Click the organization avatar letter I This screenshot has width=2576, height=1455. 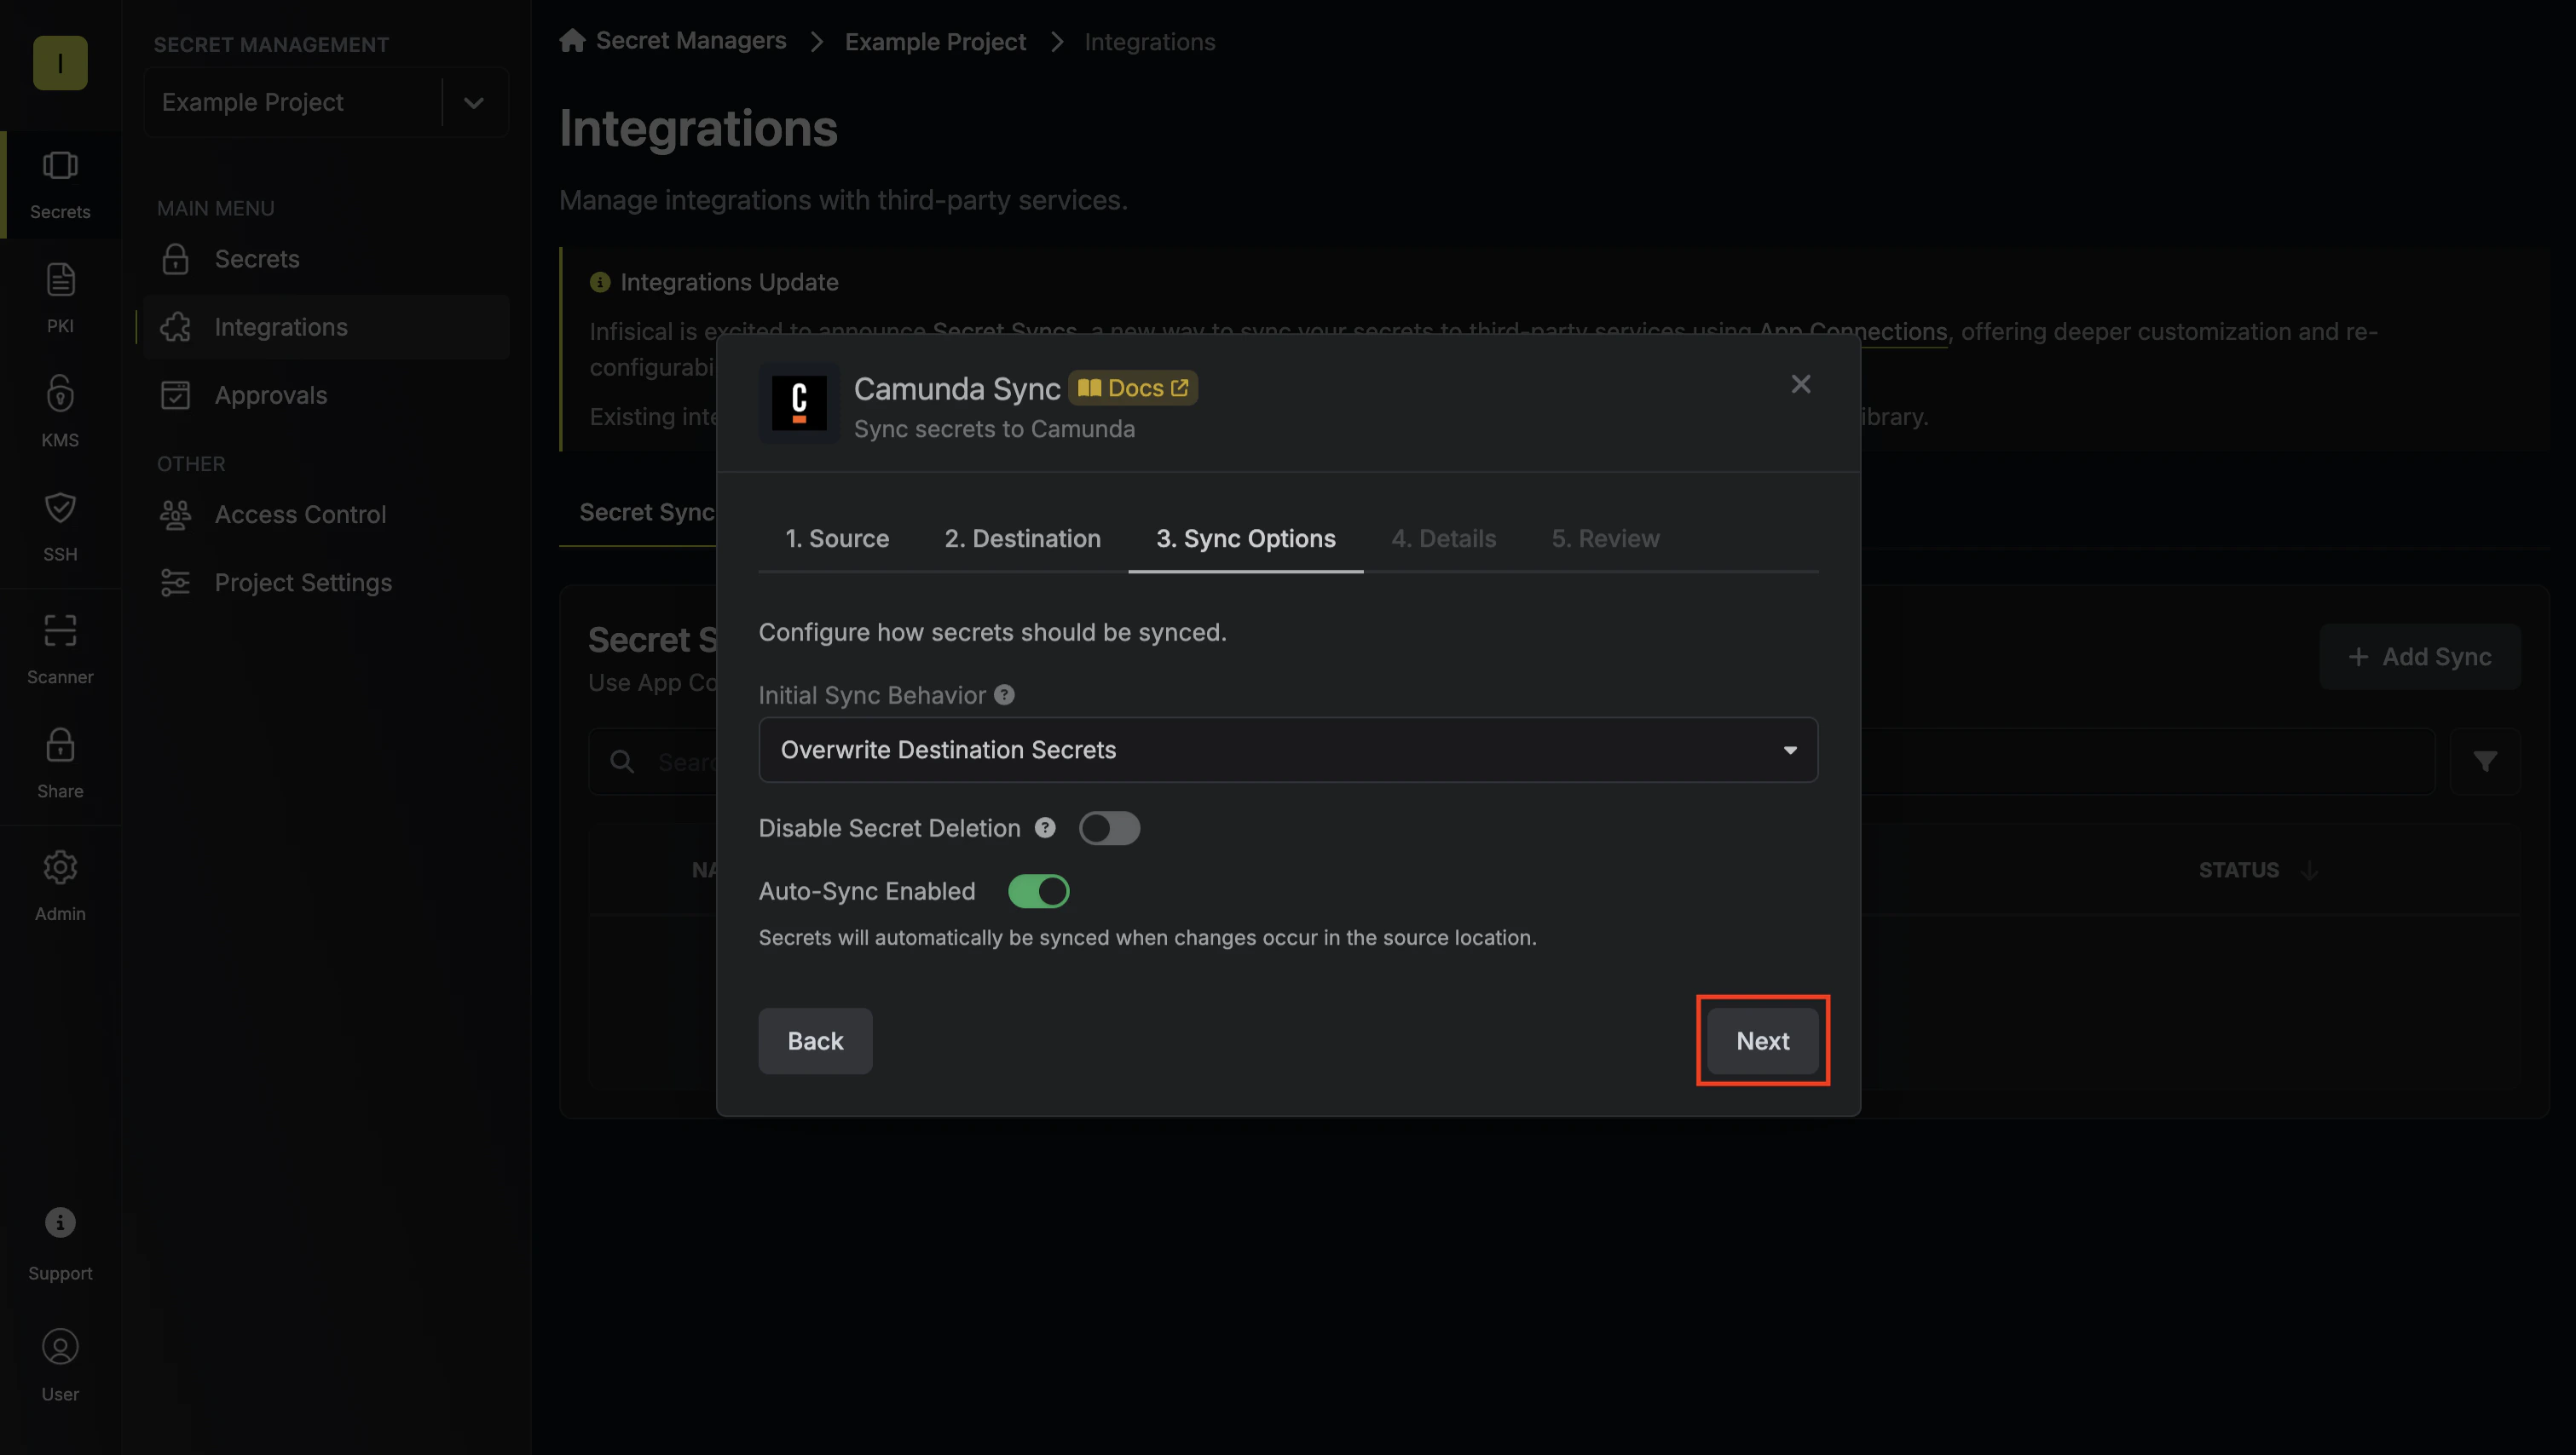tap(60, 63)
